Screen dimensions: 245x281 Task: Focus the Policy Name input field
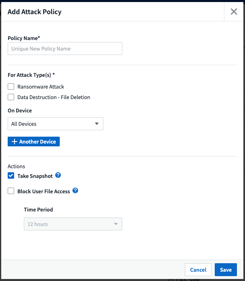coord(65,49)
